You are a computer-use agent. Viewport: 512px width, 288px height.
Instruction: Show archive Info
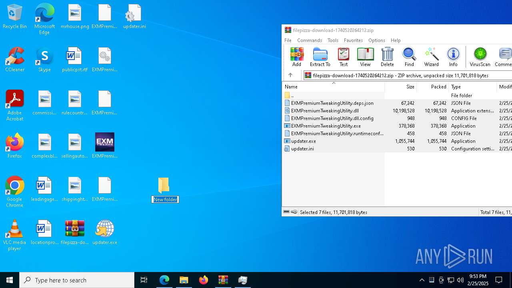(453, 57)
